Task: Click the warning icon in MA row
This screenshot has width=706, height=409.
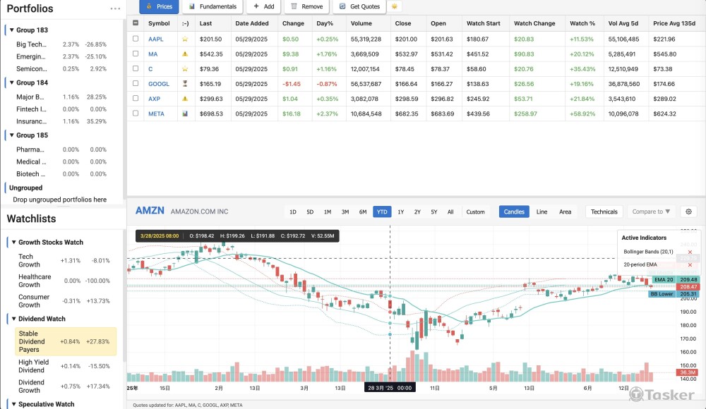Action: pyautogui.click(x=185, y=54)
